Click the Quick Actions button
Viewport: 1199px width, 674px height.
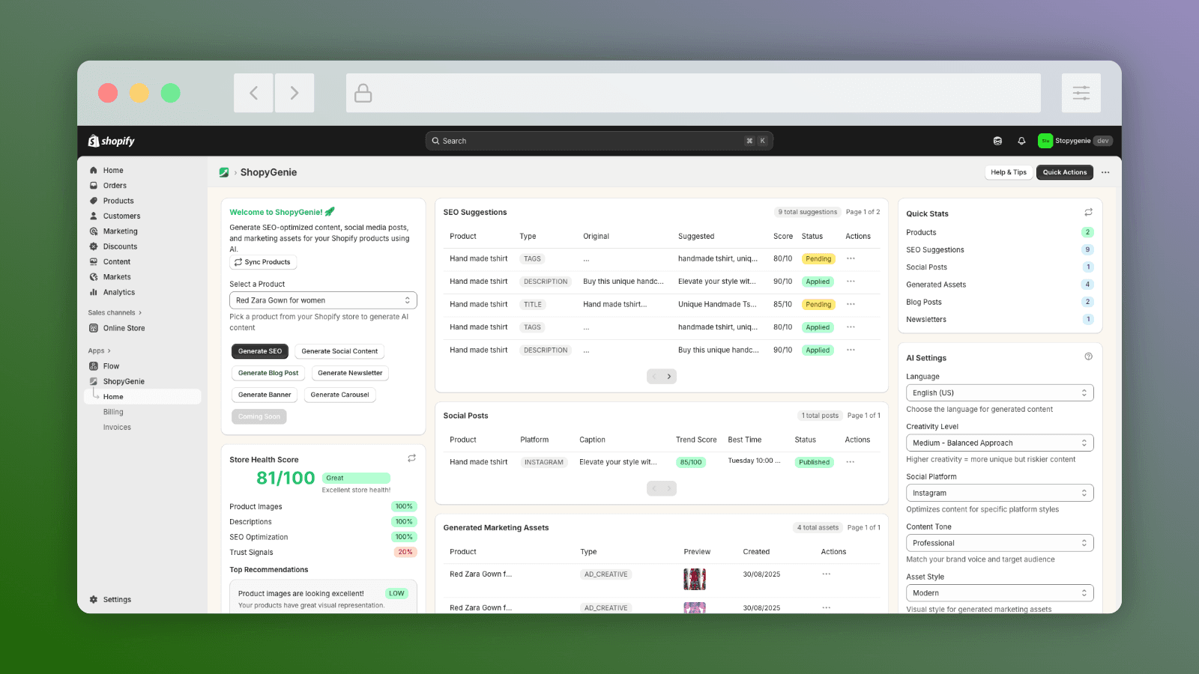pyautogui.click(x=1065, y=172)
